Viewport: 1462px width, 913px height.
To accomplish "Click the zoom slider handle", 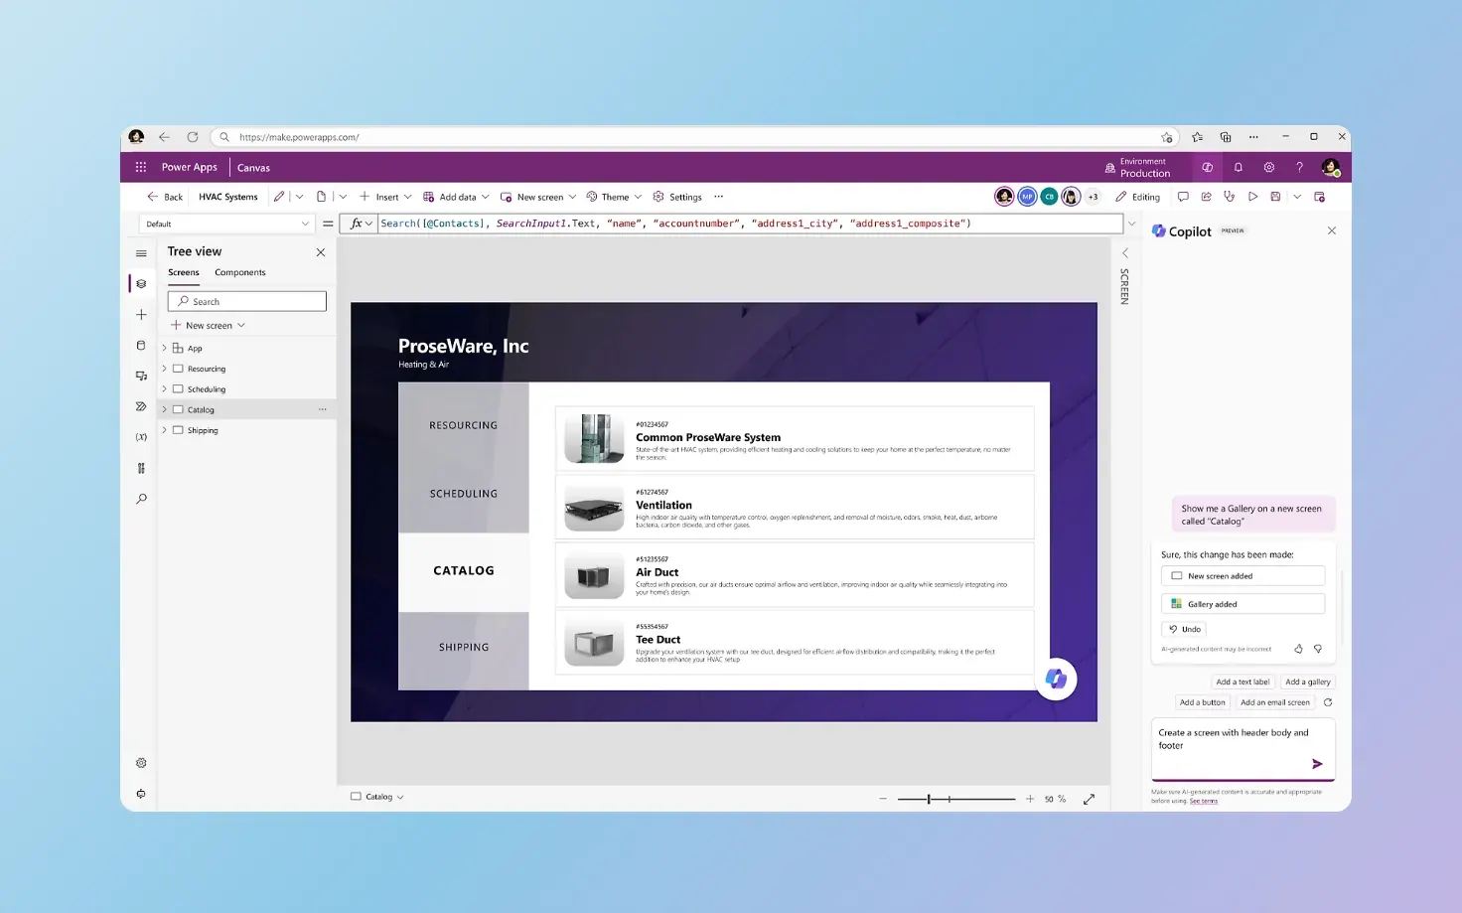I will coord(929,799).
